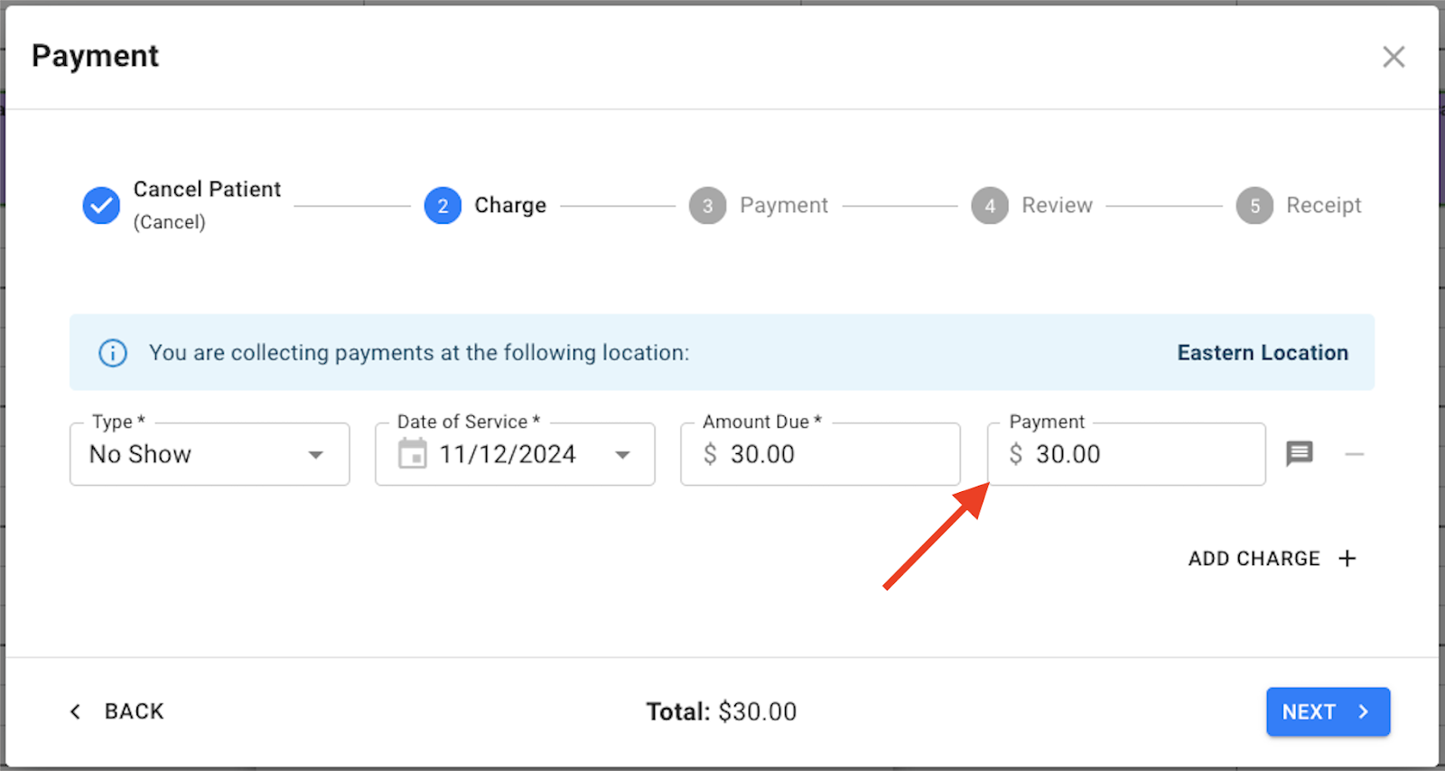Screen dimensions: 1445x771
Task: Close the Payment dialog with X
Action: click(1394, 57)
